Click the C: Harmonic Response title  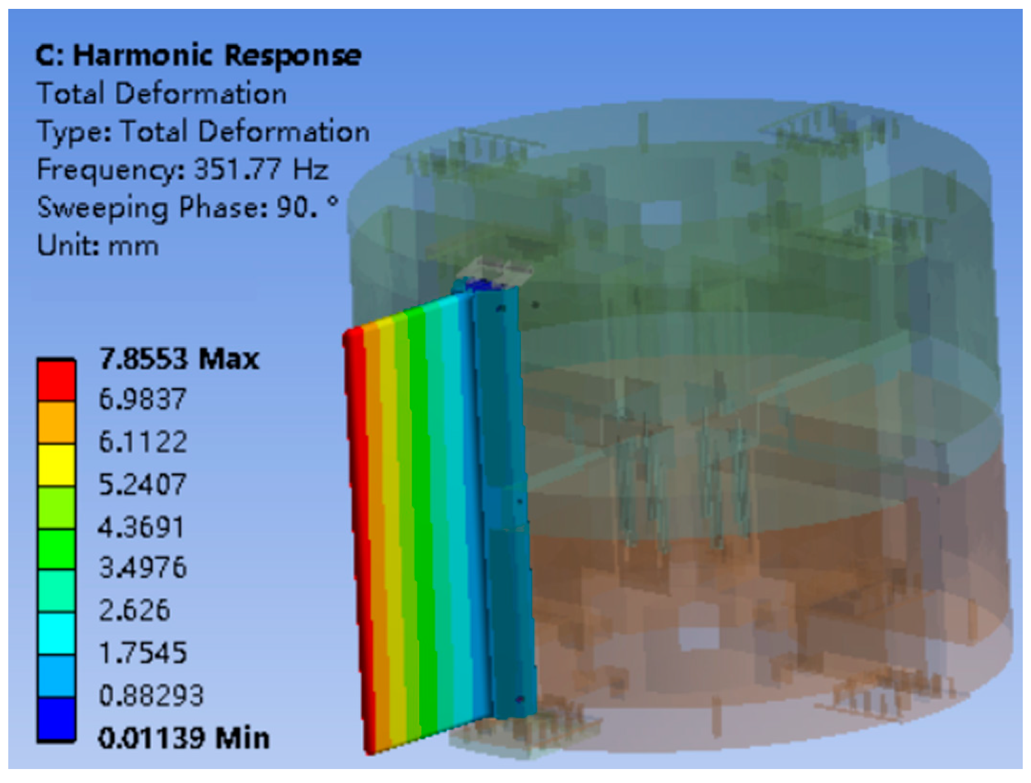pos(198,56)
